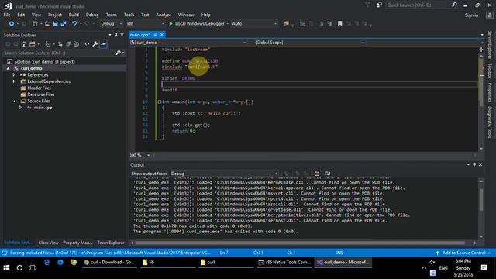The image size is (496, 279).
Task: Switch to the Team Explorer tab
Action: (x=111, y=243)
